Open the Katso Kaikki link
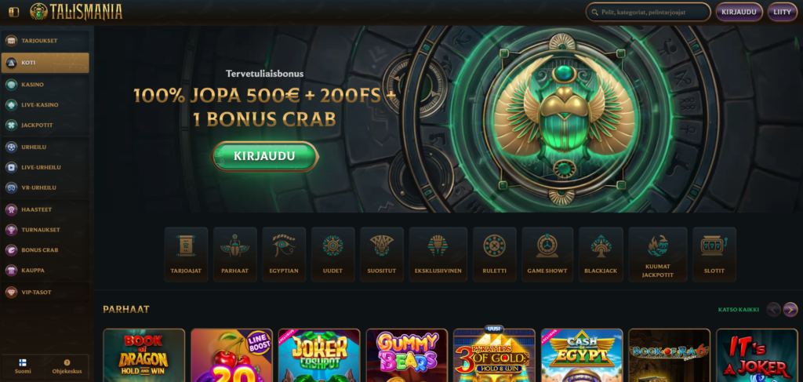 739,309
